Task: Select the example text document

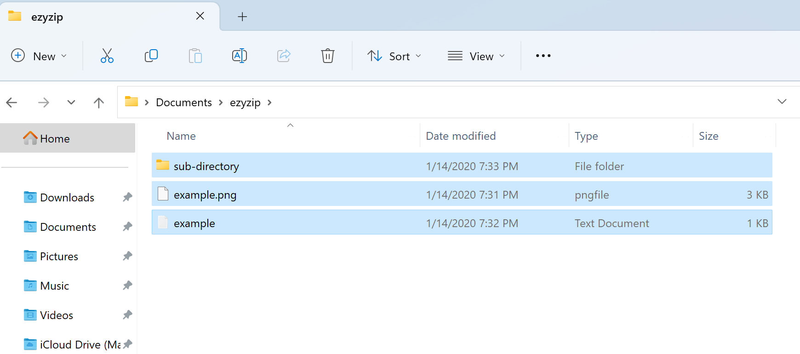Action: (x=462, y=222)
